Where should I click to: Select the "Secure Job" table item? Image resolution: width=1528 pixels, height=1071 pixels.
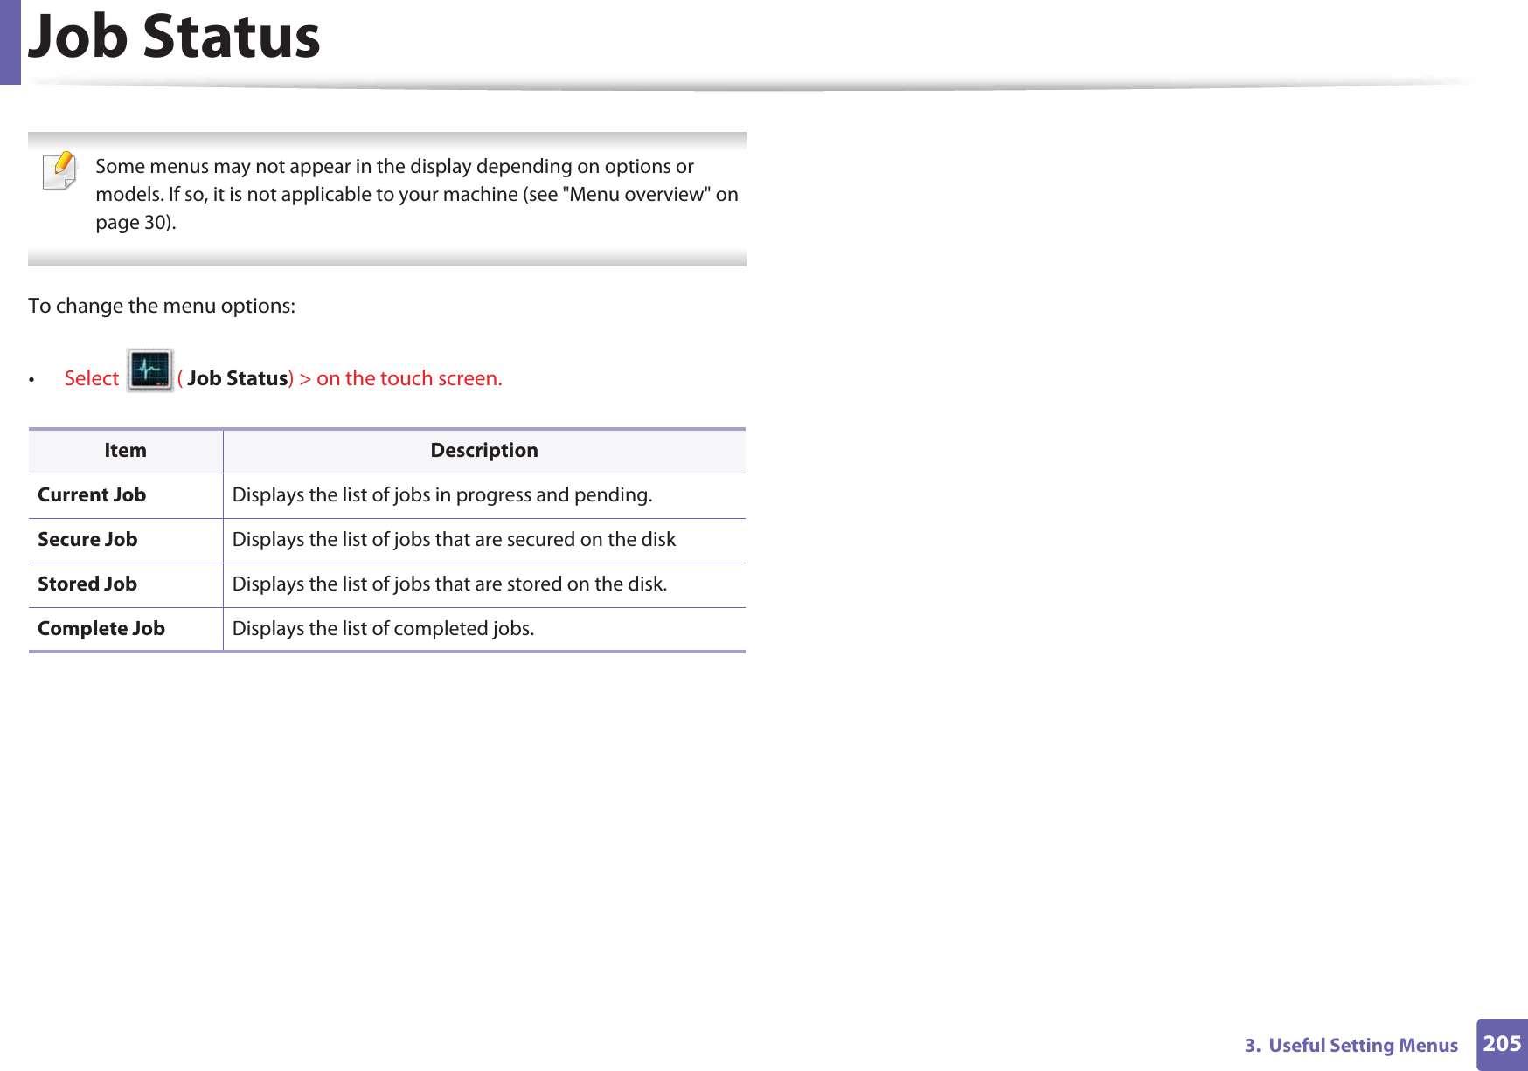click(x=87, y=539)
